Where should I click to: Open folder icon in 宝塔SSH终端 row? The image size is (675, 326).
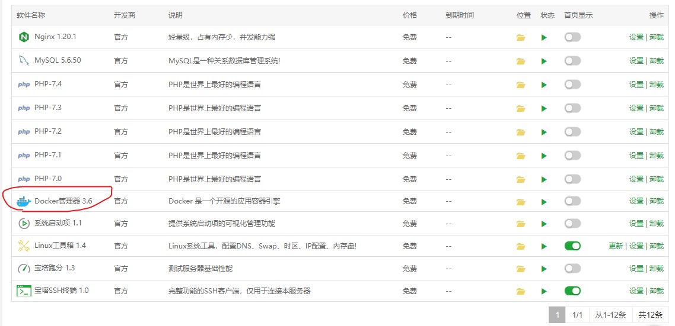tap(521, 292)
